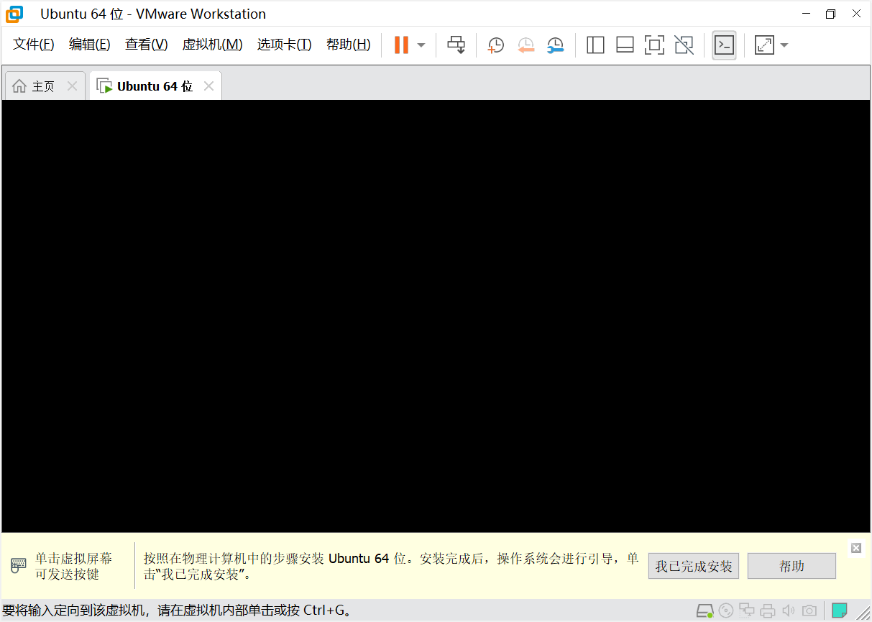Viewport: 872px width, 622px height.
Task: Open the 查看(V) menu
Action: [146, 45]
